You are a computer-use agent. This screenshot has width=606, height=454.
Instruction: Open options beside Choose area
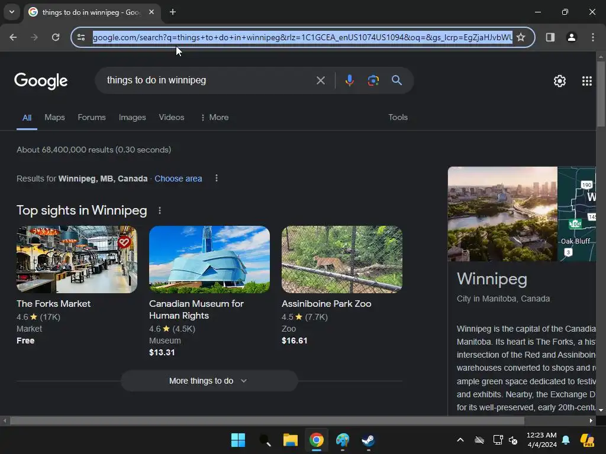coord(217,178)
